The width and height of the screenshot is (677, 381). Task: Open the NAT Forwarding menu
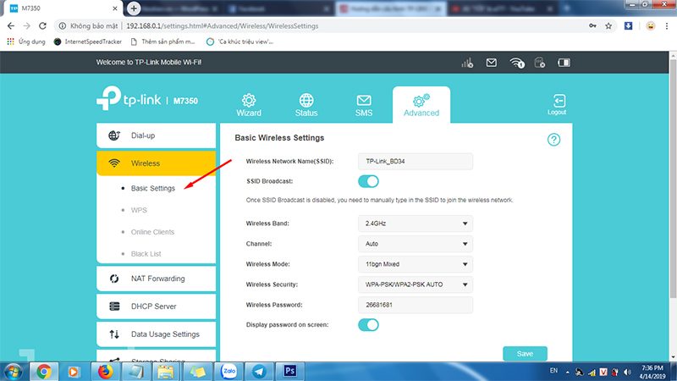point(157,279)
